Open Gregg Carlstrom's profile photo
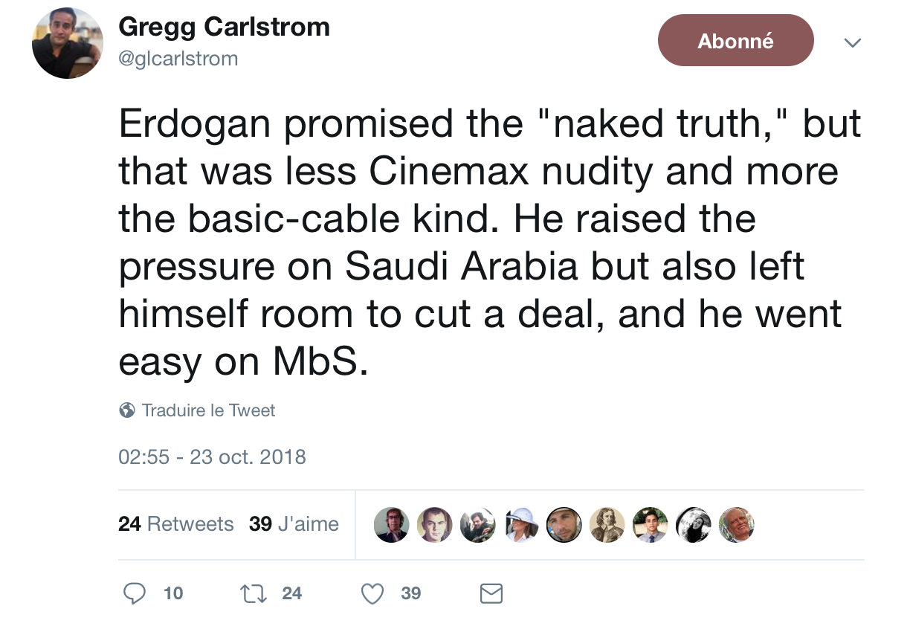Image resolution: width=910 pixels, height=629 pixels. tap(67, 45)
